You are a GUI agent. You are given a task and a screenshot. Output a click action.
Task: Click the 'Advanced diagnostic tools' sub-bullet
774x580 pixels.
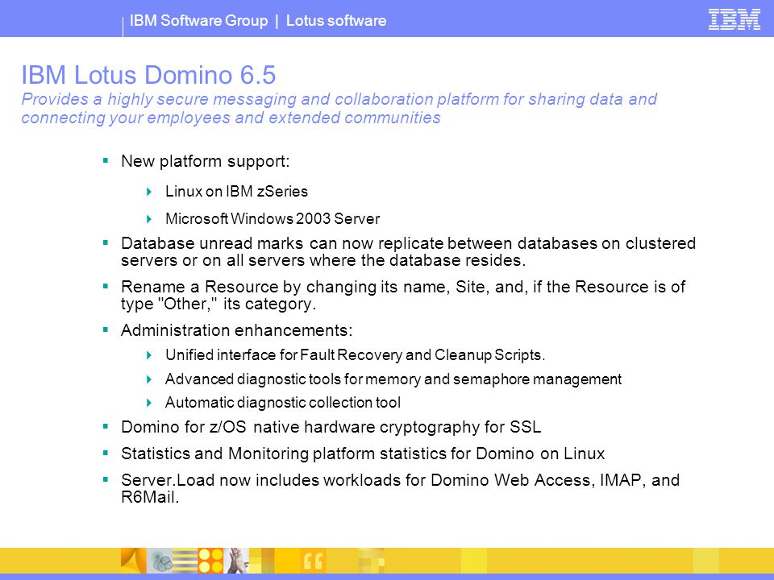[x=393, y=379]
